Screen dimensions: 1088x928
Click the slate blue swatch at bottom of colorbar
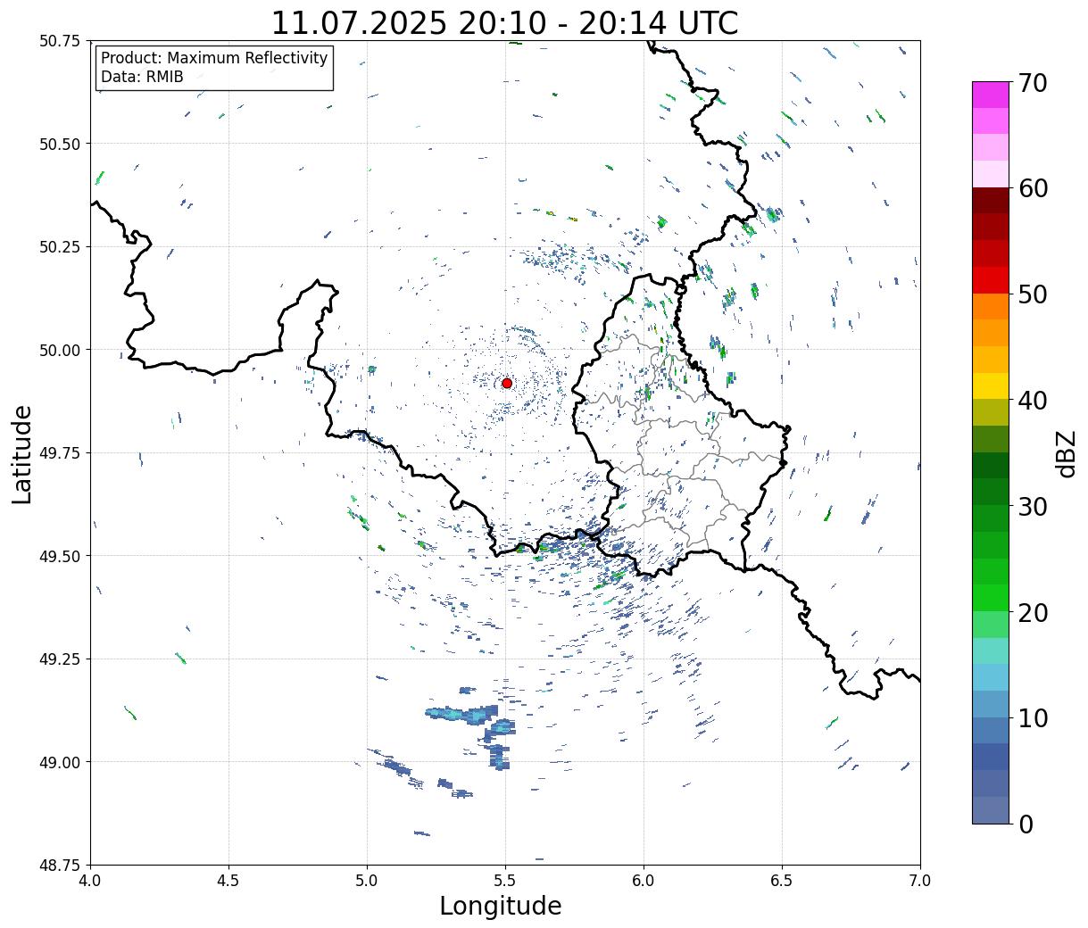point(991,809)
